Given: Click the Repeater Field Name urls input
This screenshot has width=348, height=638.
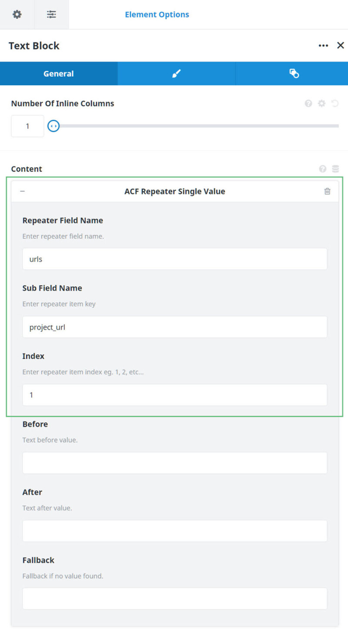Looking at the screenshot, I should click(174, 259).
